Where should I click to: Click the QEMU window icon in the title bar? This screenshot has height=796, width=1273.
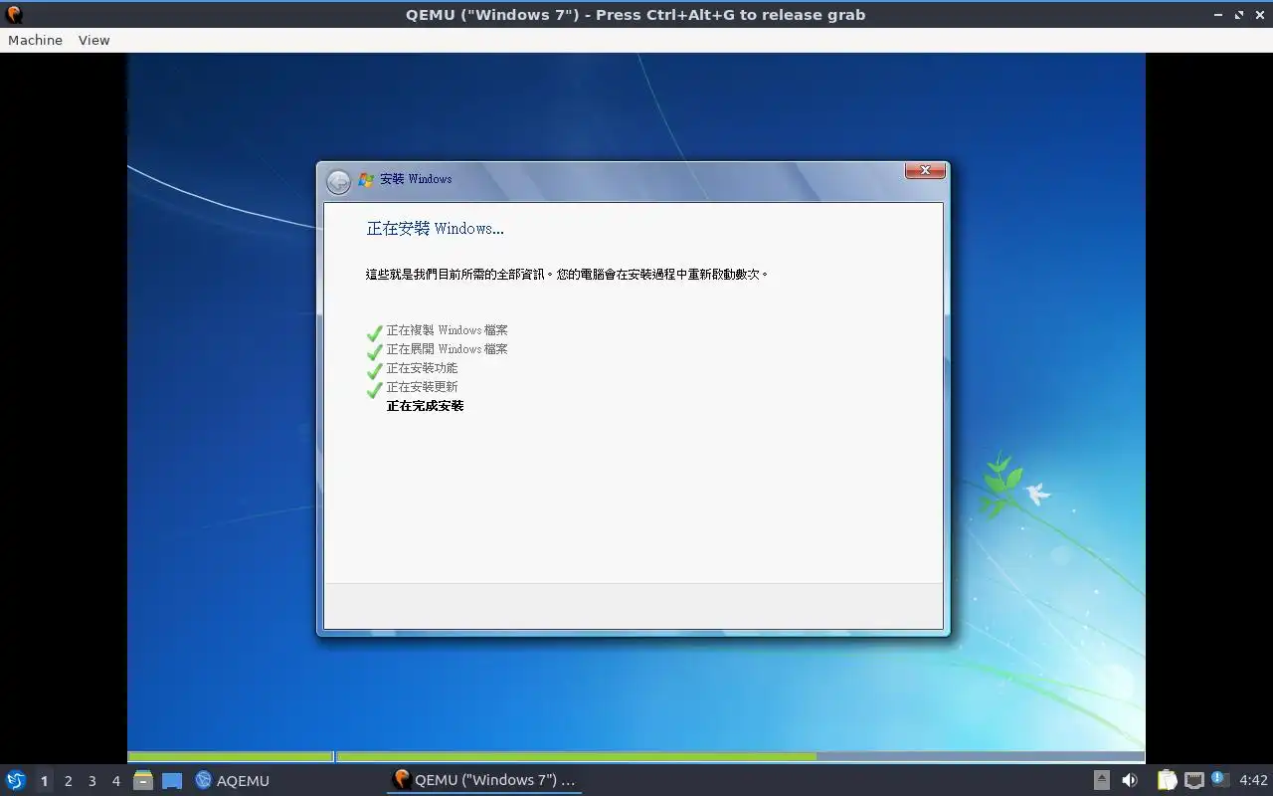click(x=14, y=15)
